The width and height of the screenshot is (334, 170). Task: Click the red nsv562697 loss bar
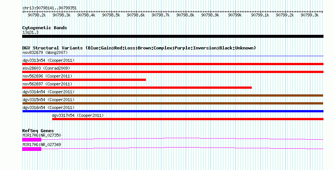point(137,88)
